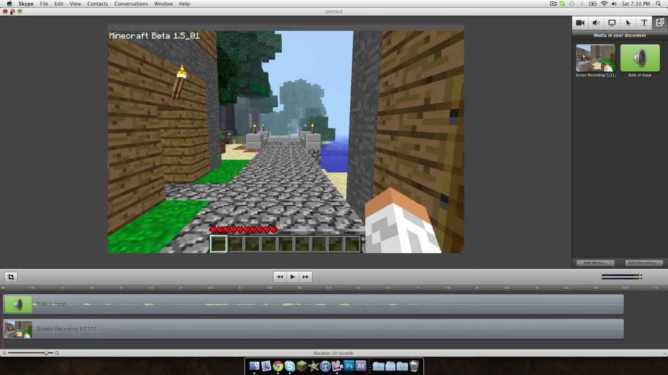
Task: Fast forward the playback
Action: tap(306, 277)
